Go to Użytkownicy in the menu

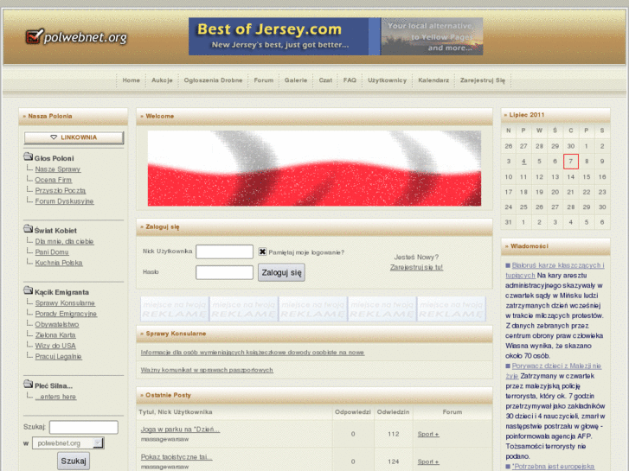(387, 80)
